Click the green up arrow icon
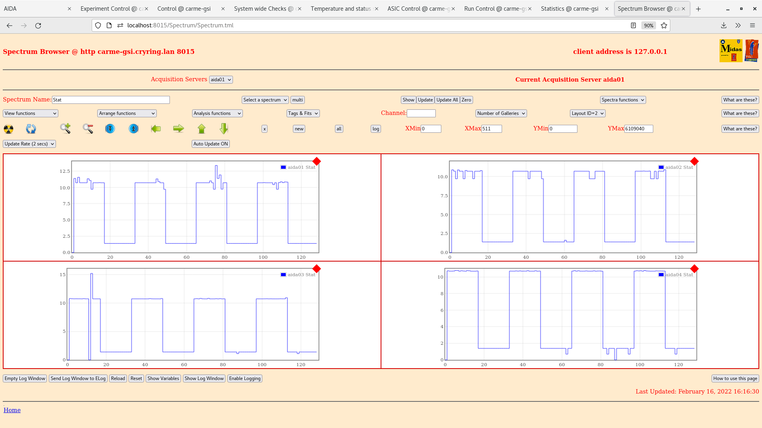 202,129
